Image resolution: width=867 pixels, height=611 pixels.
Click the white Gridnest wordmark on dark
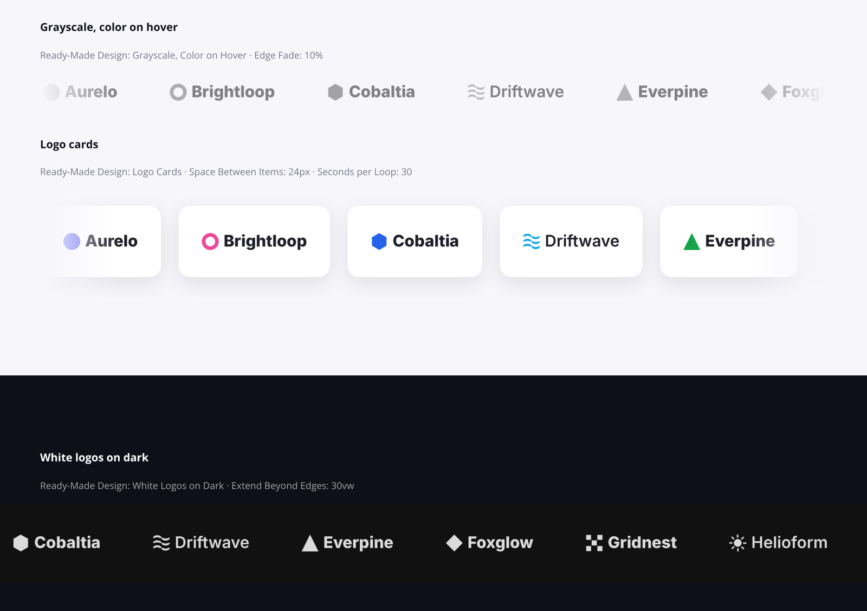pos(642,543)
